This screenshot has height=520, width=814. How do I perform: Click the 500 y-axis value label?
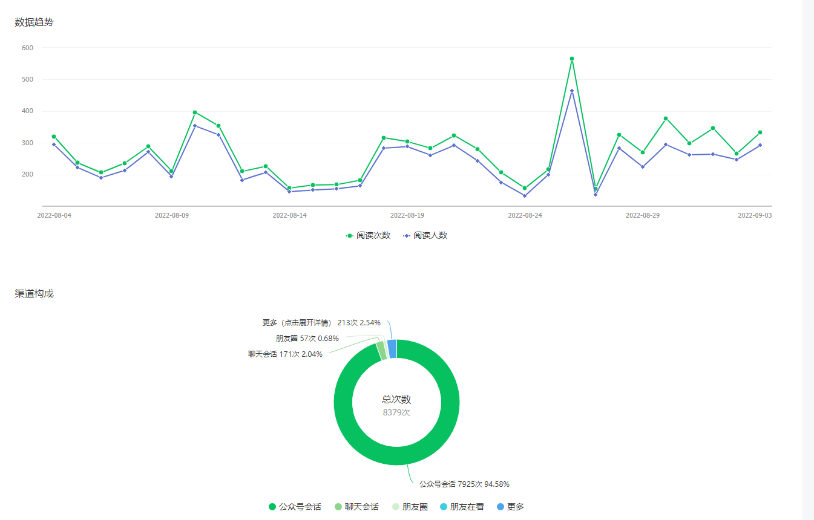pos(27,79)
